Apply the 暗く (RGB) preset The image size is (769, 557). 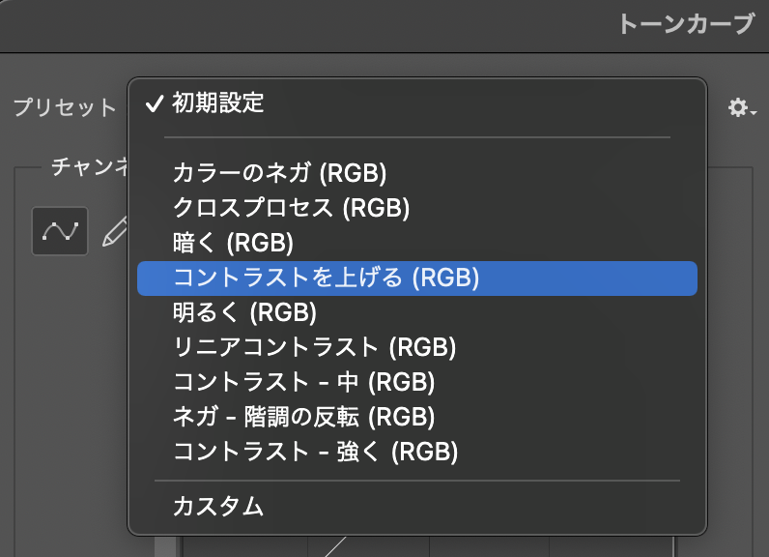(x=233, y=243)
